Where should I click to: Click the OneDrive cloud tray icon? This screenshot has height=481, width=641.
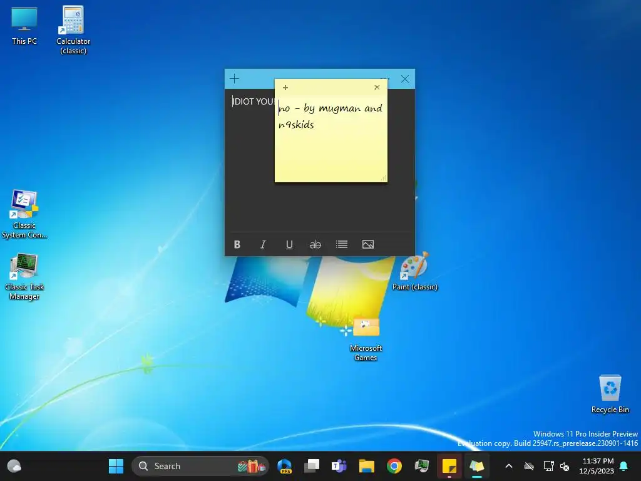pos(529,466)
